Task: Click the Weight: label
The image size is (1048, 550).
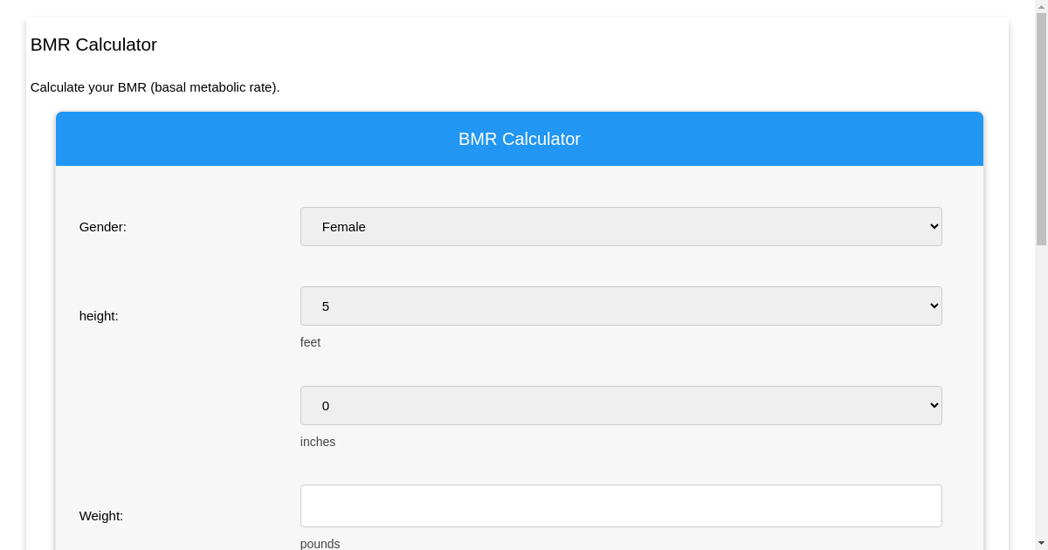Action: coord(100,515)
